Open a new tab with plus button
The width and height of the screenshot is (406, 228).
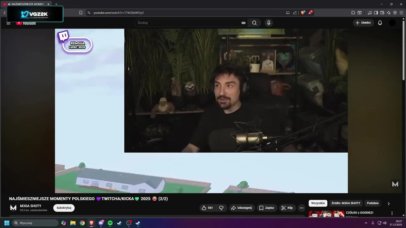pyautogui.click(x=56, y=4)
